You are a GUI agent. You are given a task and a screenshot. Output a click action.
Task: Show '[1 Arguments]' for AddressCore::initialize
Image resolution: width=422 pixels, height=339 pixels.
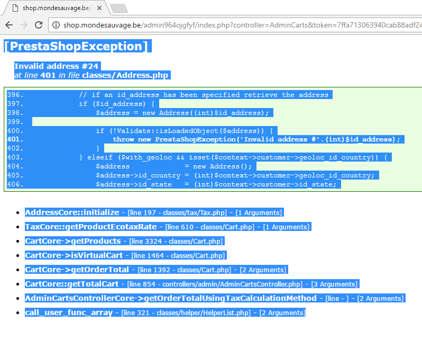[x=259, y=212]
